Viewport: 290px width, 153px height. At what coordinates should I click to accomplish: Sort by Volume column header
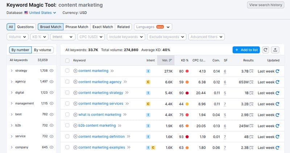pos(166,60)
